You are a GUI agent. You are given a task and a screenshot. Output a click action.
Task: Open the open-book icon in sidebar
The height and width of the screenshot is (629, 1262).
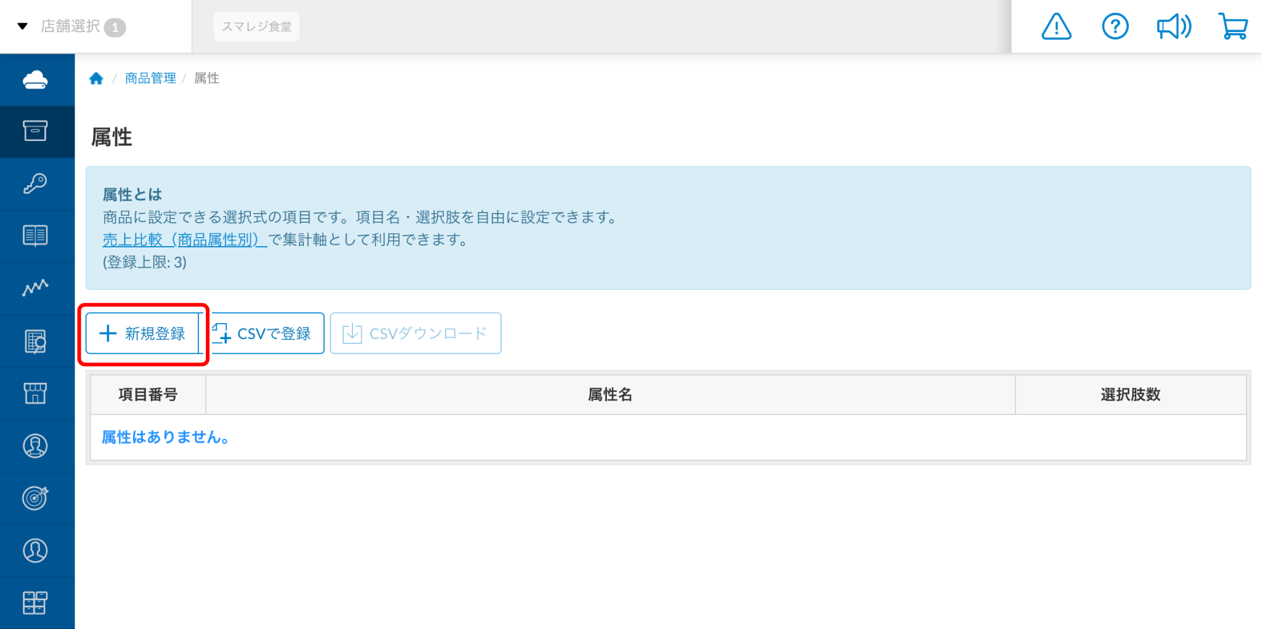coord(36,236)
